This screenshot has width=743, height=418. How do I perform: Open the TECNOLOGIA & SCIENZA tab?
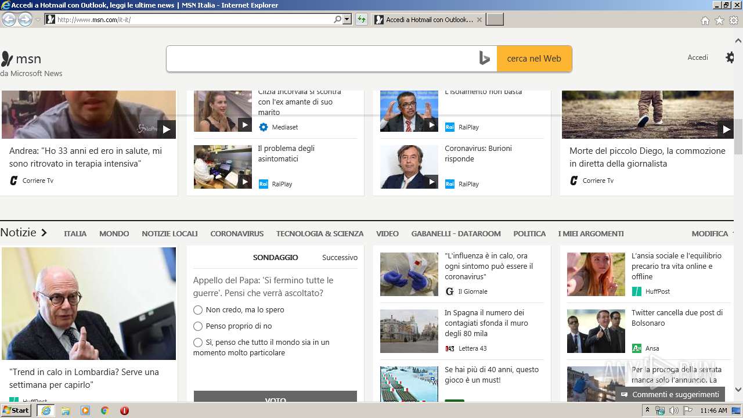(320, 233)
